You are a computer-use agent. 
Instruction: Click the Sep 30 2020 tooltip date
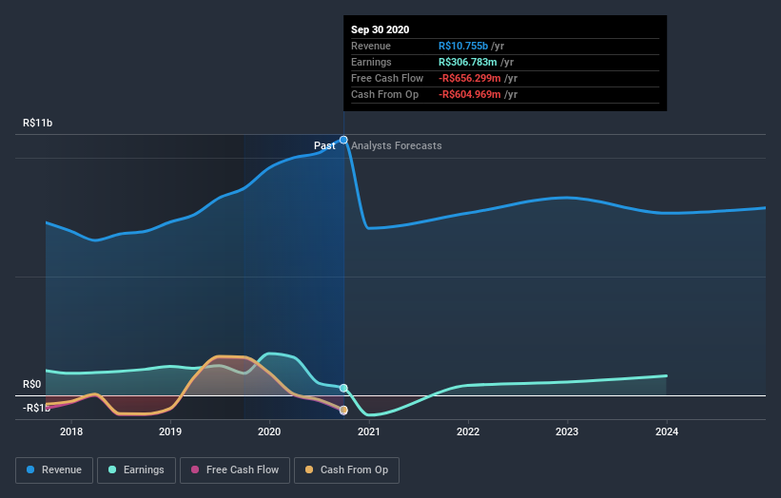[x=381, y=29]
